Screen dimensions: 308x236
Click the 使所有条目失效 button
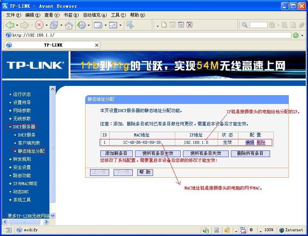coord(206,153)
